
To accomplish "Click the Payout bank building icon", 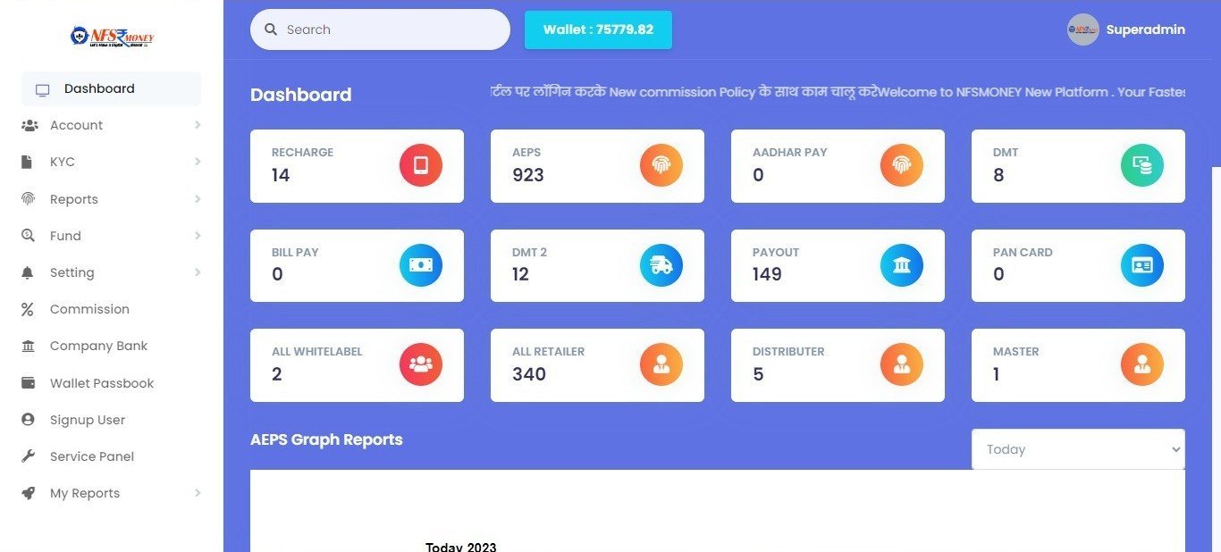I will (901, 265).
